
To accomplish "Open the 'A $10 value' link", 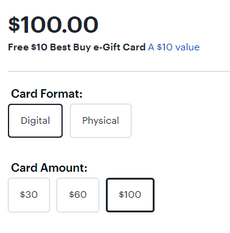I will pos(174,47).
